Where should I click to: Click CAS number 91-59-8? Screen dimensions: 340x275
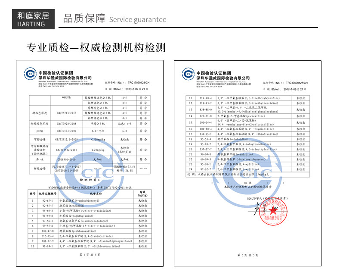pos(47,216)
